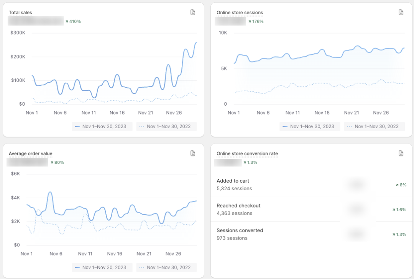Viewport: 414px width, 279px height.
Task: Toggle the 2023 legend in Total sales chart
Action: click(102, 126)
